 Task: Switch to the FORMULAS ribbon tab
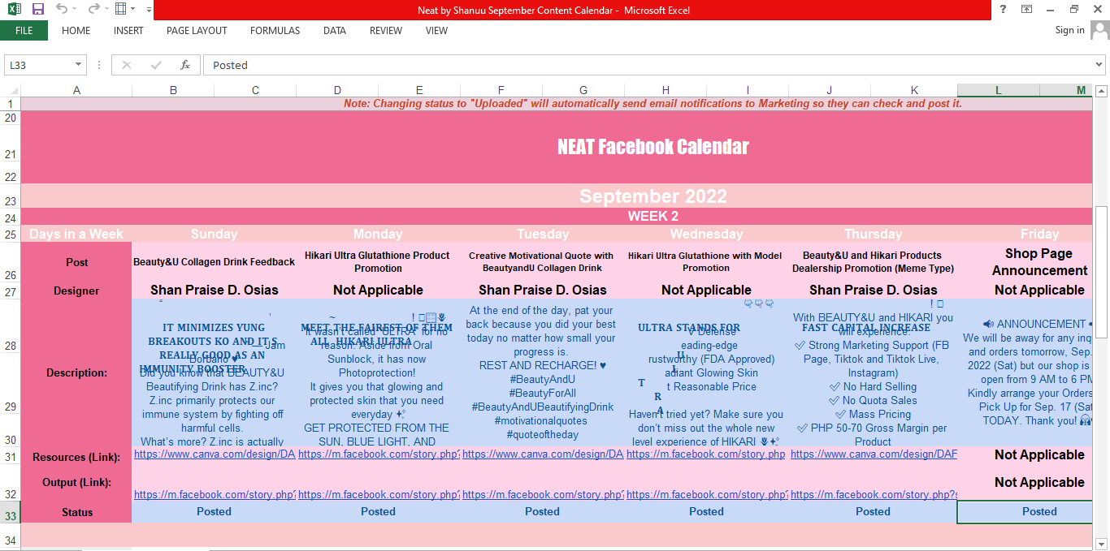tap(275, 31)
